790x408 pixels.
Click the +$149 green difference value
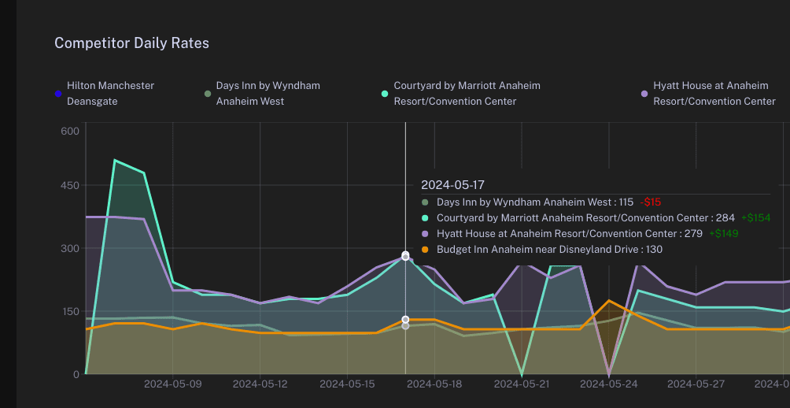coord(724,233)
